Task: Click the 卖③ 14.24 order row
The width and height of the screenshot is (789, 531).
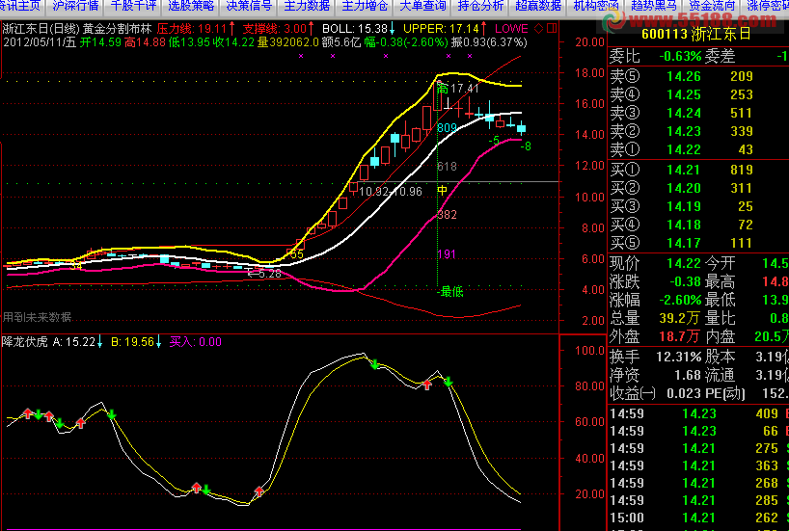Action: (x=698, y=113)
